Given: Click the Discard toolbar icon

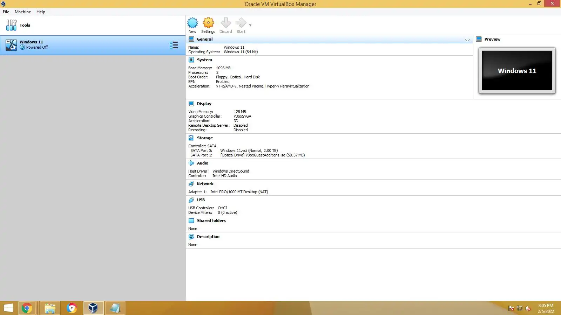Looking at the screenshot, I should [226, 23].
